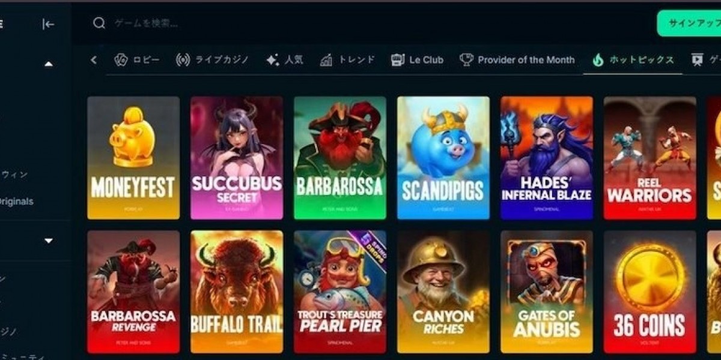Screen dimensions: 721x360
Task: Go back using the tab bar left chevron
Action: click(x=94, y=59)
